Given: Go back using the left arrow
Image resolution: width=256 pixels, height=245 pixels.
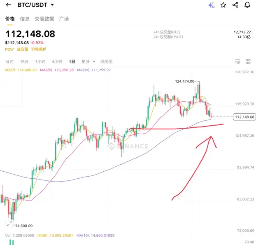Looking at the screenshot, I should click(x=9, y=5).
